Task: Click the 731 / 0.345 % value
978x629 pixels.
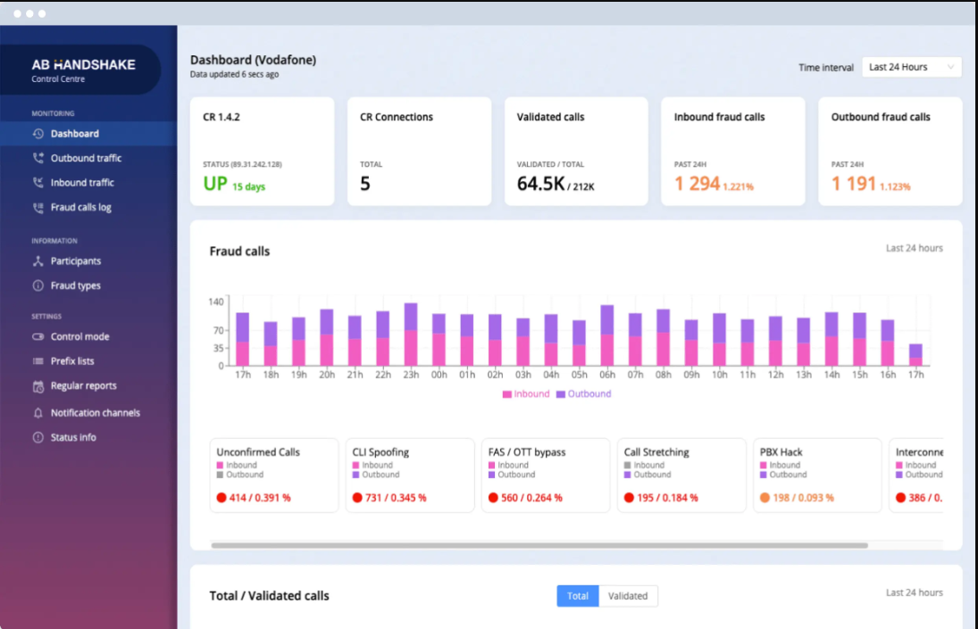Action: point(396,498)
